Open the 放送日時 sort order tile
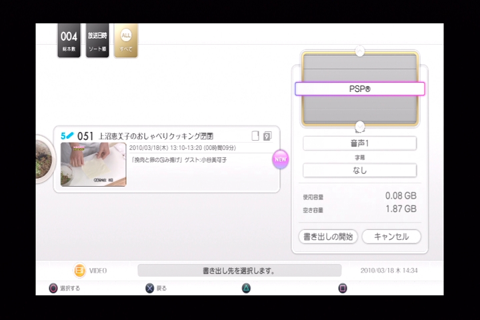 pos(97,41)
